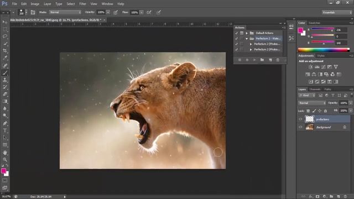The height and width of the screenshot is (199, 354).
Task: Collapse the Perfectum 2 - Wate... set
Action: tap(247, 39)
